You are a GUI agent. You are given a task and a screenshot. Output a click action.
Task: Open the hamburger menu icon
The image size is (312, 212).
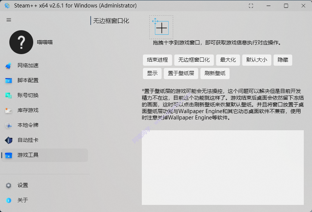tap(9, 20)
